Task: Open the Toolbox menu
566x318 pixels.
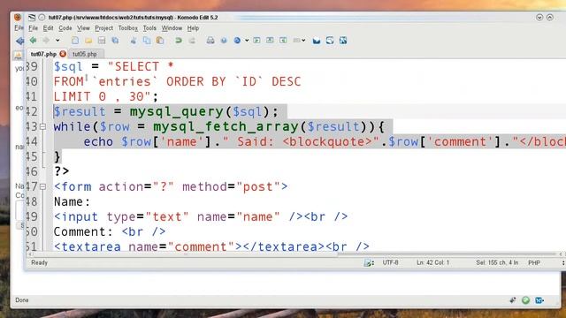Action: click(127, 28)
